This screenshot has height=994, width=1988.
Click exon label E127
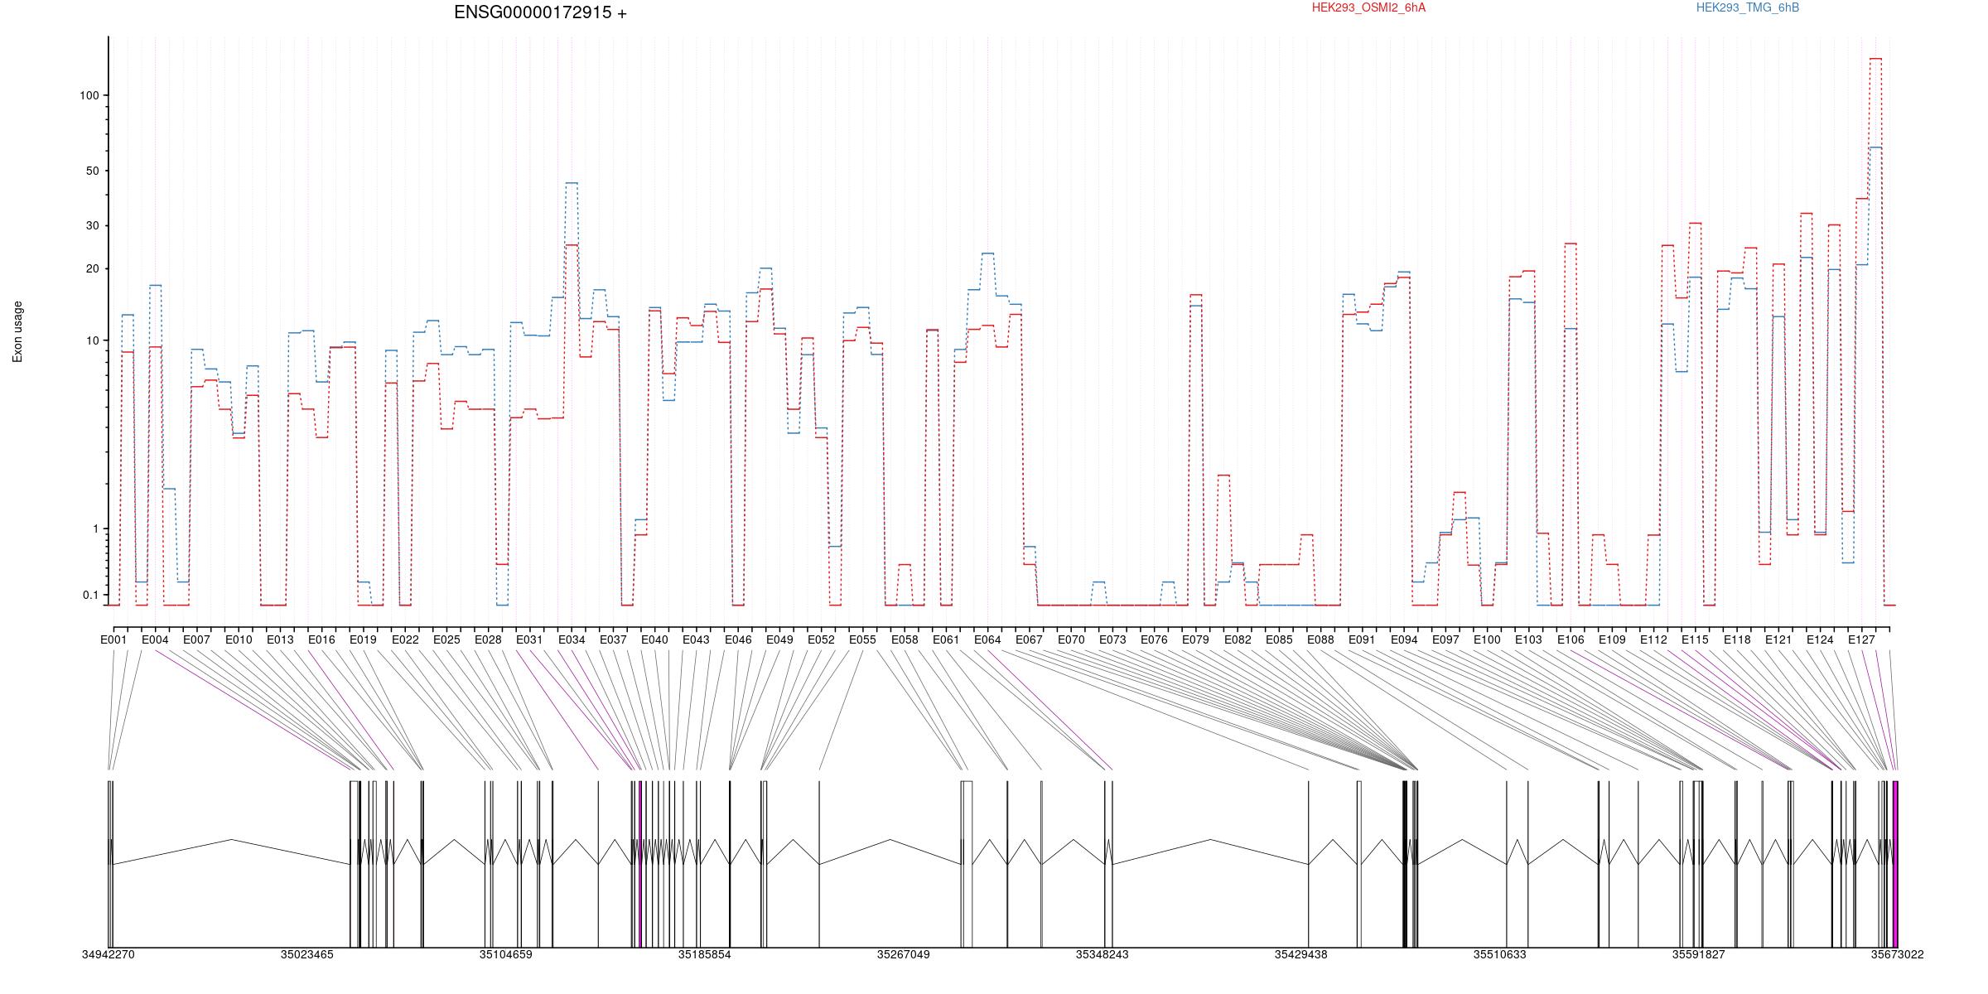[x=1861, y=639]
